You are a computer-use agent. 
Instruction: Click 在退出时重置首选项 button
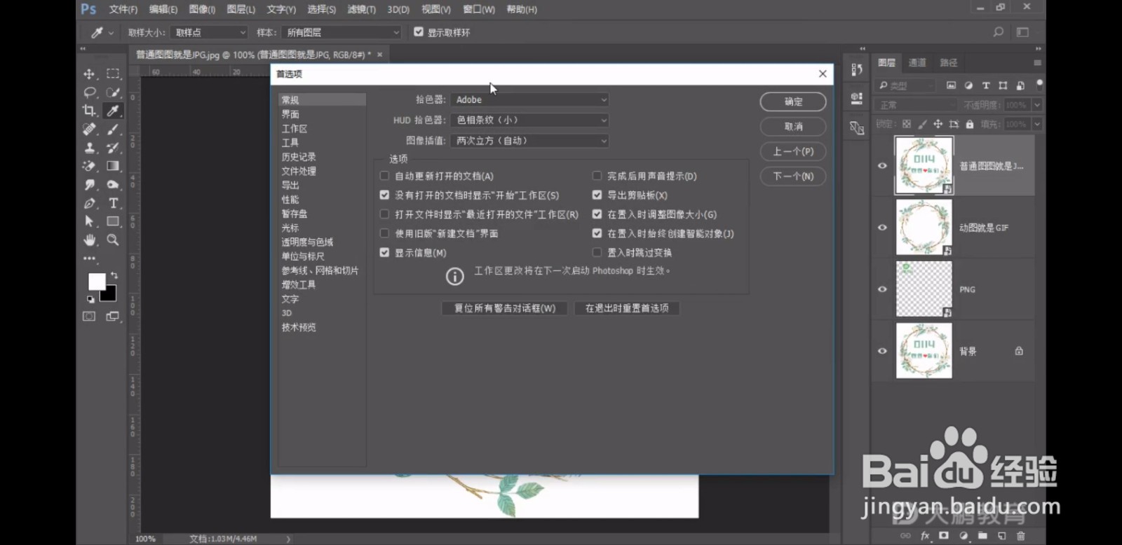[x=627, y=308]
